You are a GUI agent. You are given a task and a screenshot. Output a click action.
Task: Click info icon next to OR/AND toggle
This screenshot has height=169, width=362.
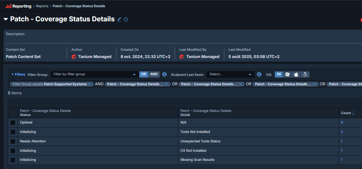[x=164, y=75]
